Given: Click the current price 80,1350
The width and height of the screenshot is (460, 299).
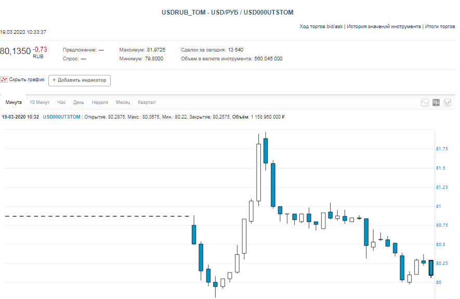Looking at the screenshot, I should tap(15, 51).
